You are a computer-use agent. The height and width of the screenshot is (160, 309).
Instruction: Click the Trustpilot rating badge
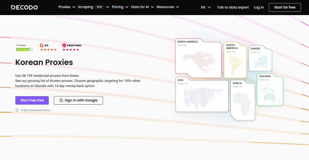(24, 48)
